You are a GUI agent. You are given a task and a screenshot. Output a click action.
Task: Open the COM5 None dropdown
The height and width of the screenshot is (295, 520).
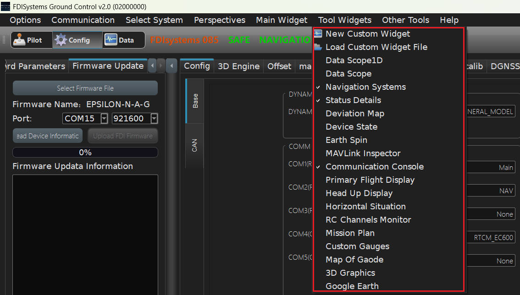point(491,261)
